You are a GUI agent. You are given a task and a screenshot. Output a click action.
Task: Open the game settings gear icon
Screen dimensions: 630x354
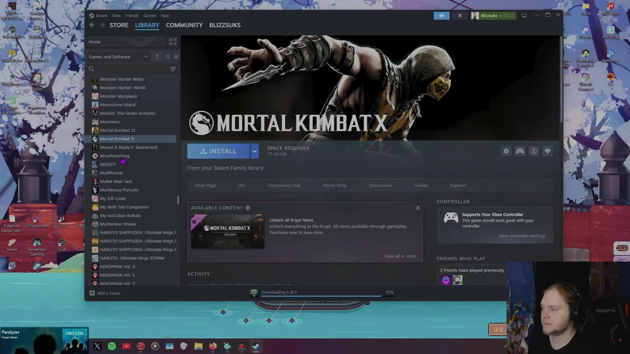(x=506, y=151)
